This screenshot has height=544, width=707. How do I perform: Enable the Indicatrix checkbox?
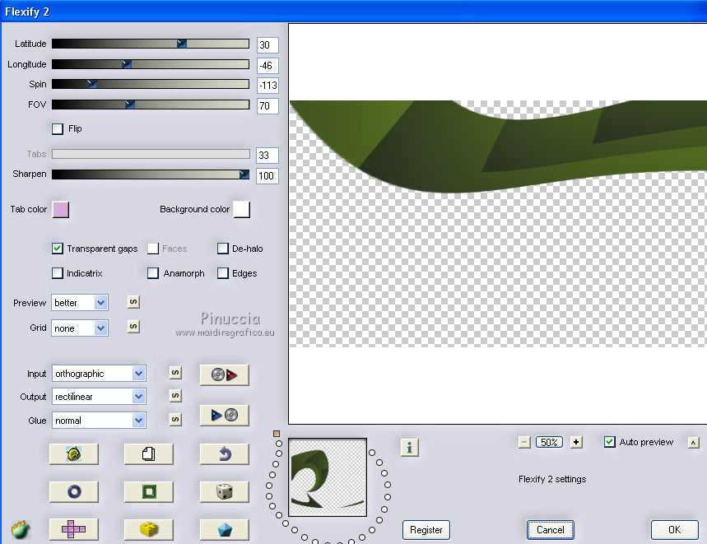(58, 273)
